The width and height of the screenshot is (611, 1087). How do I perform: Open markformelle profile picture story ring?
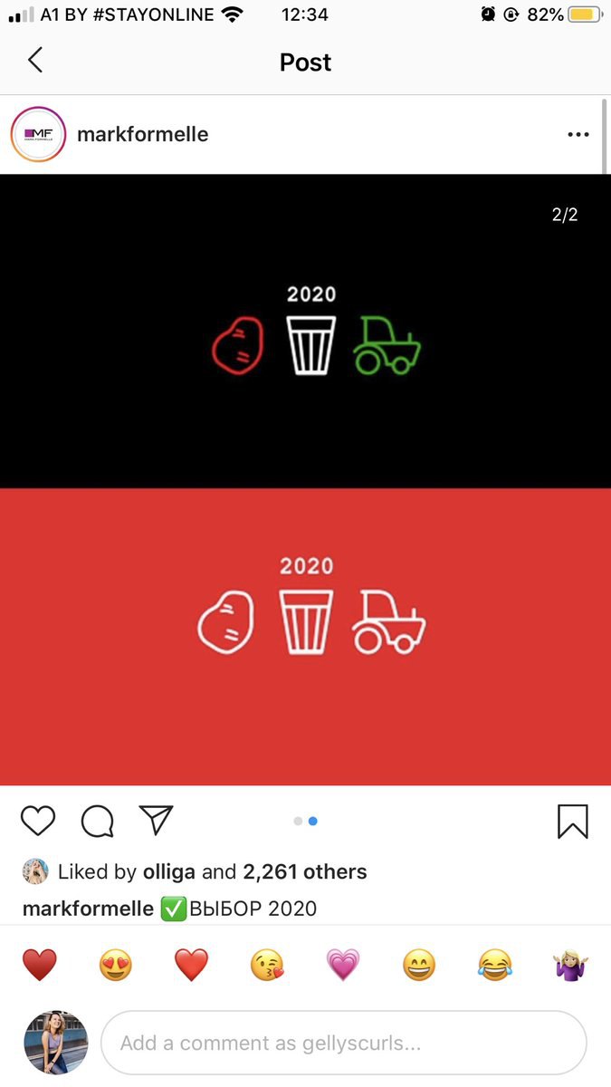tap(38, 134)
